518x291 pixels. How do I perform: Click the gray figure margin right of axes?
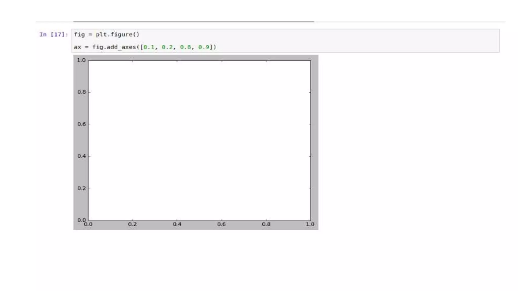(x=315, y=140)
